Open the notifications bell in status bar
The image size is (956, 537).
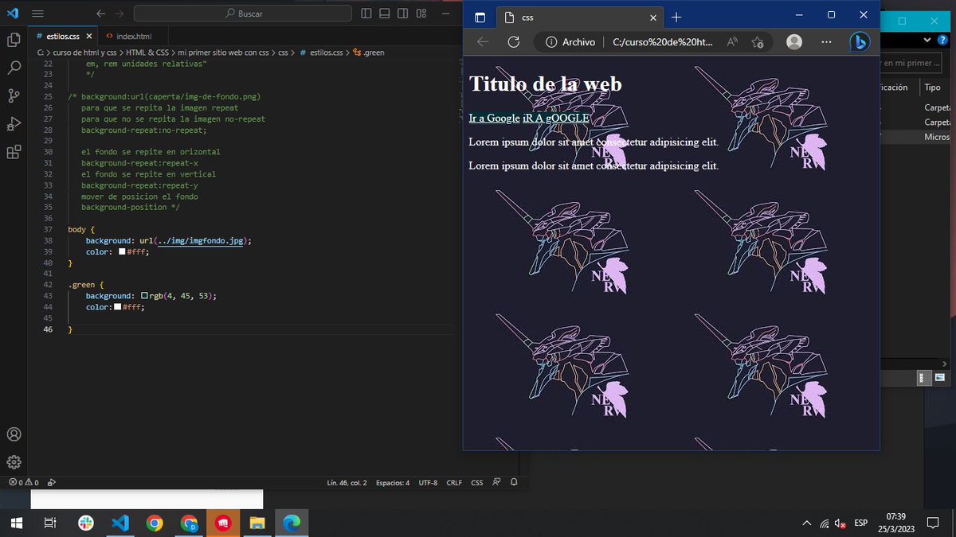pyautogui.click(x=514, y=482)
